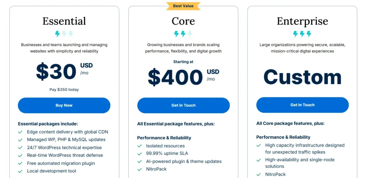Click the Core plan lightning bolt icons
Viewport: 367px width, 178px height.
[183, 34]
